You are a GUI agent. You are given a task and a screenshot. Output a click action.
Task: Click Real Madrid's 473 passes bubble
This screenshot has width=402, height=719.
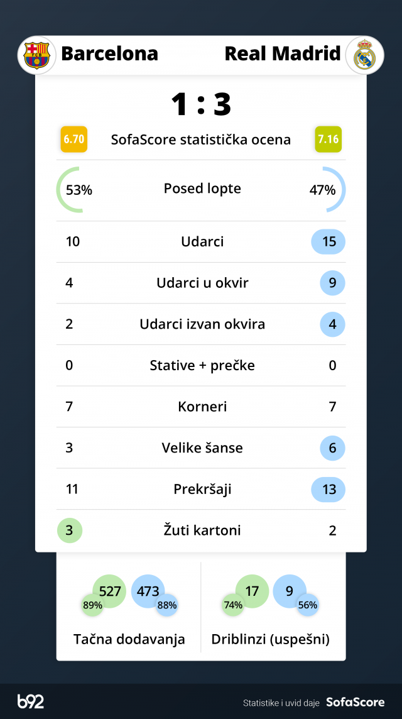pyautogui.click(x=148, y=591)
